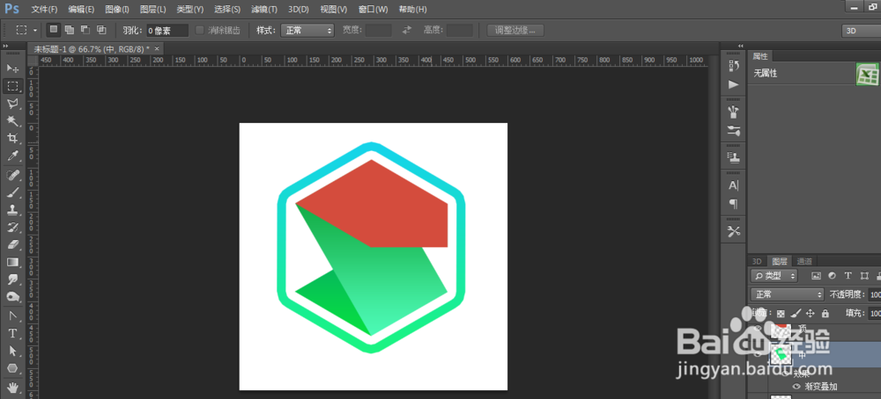
Task: Filter layers by shape layer icon
Action: [x=864, y=276]
